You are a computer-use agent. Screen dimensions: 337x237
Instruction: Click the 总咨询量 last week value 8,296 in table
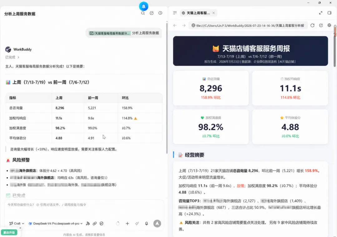click(x=60, y=108)
